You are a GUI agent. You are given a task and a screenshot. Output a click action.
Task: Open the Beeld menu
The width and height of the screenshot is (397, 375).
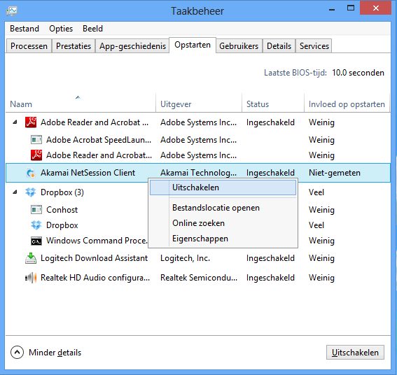click(92, 29)
